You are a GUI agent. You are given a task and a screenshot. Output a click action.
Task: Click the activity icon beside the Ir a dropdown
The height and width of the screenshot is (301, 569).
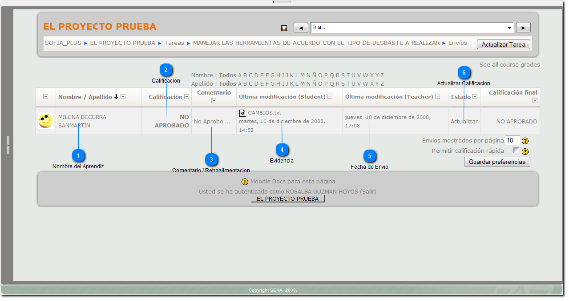click(x=284, y=28)
